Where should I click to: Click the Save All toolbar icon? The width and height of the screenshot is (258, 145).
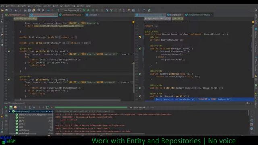coord(6,10)
